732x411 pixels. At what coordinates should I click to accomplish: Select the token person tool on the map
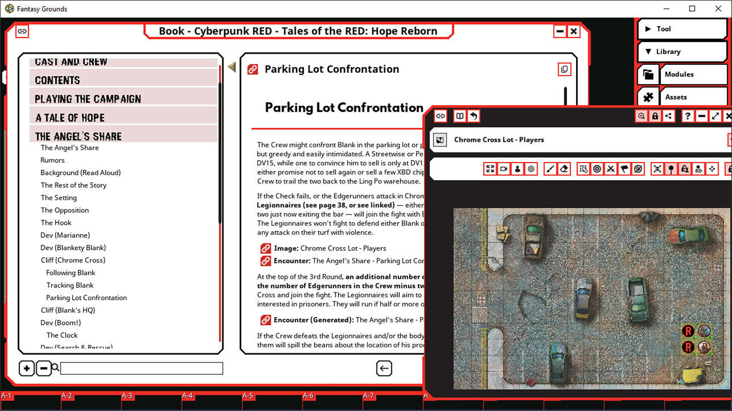pos(517,169)
